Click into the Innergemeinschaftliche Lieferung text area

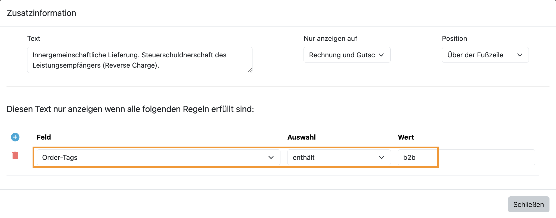coord(140,60)
